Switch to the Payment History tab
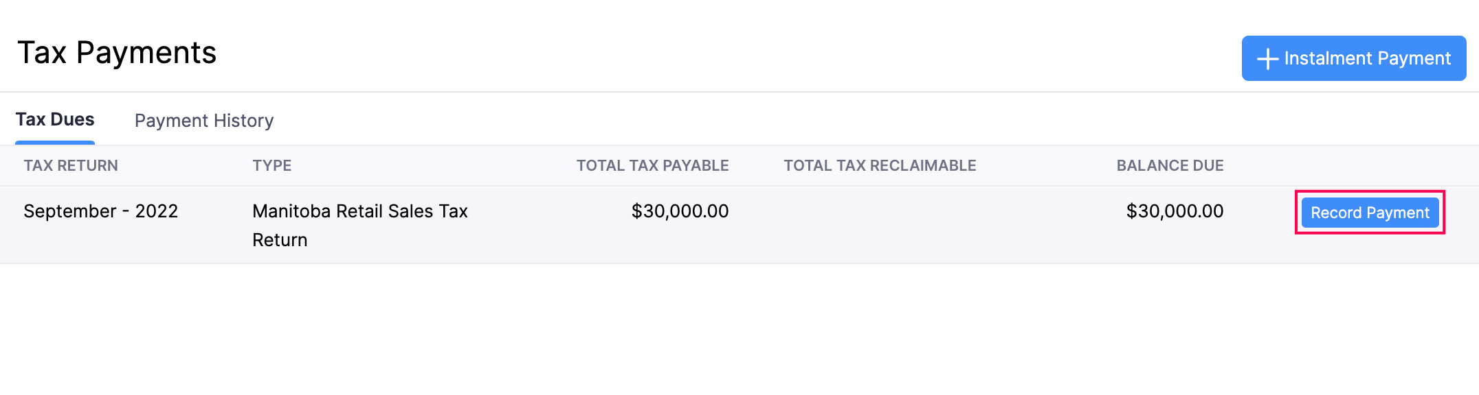Image resolution: width=1479 pixels, height=395 pixels. coord(204,121)
